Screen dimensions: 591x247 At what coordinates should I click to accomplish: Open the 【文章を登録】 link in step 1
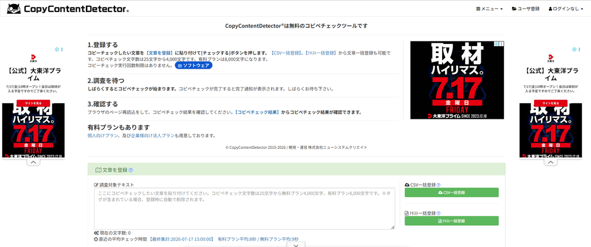pyautogui.click(x=159, y=53)
